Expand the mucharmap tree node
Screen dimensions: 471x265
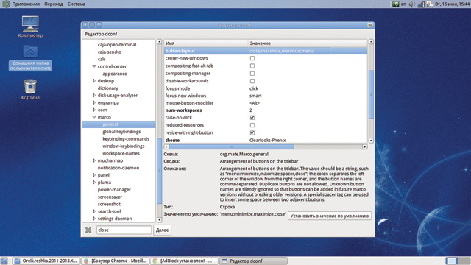tap(94, 160)
